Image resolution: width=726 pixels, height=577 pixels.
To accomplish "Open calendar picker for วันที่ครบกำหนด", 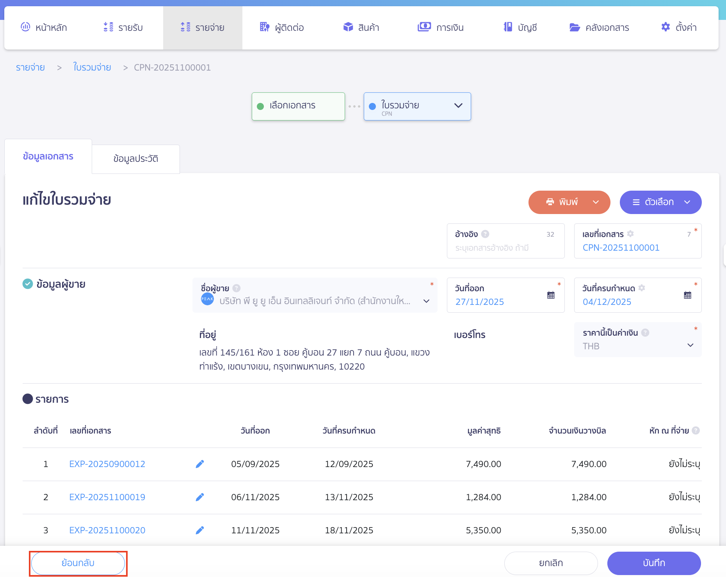I will tap(687, 295).
